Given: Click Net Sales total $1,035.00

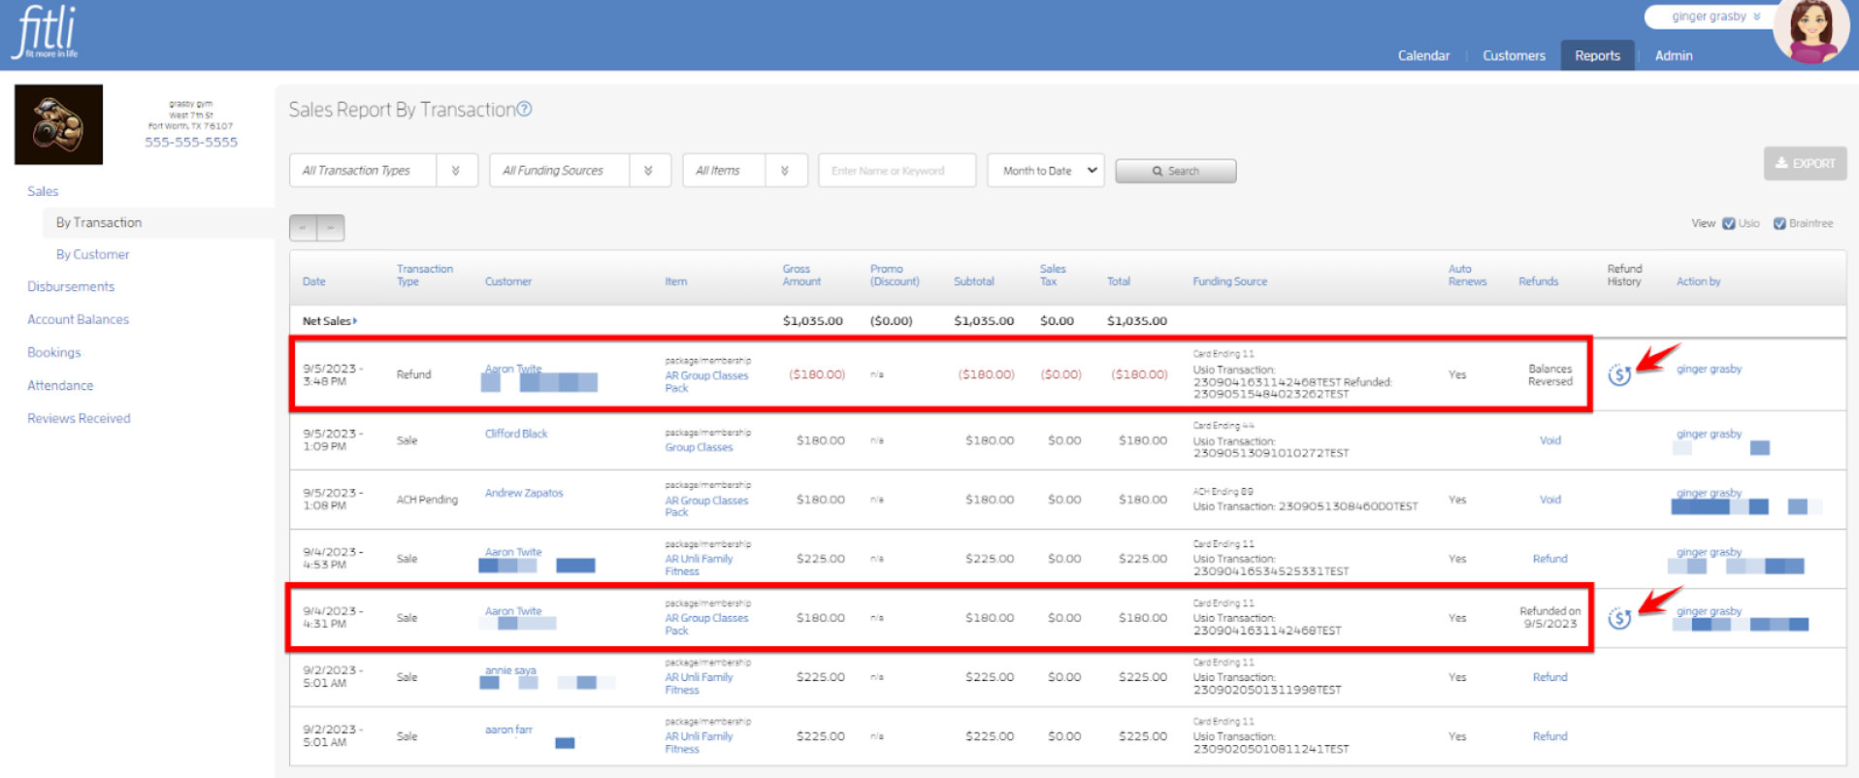Looking at the screenshot, I should [1136, 321].
